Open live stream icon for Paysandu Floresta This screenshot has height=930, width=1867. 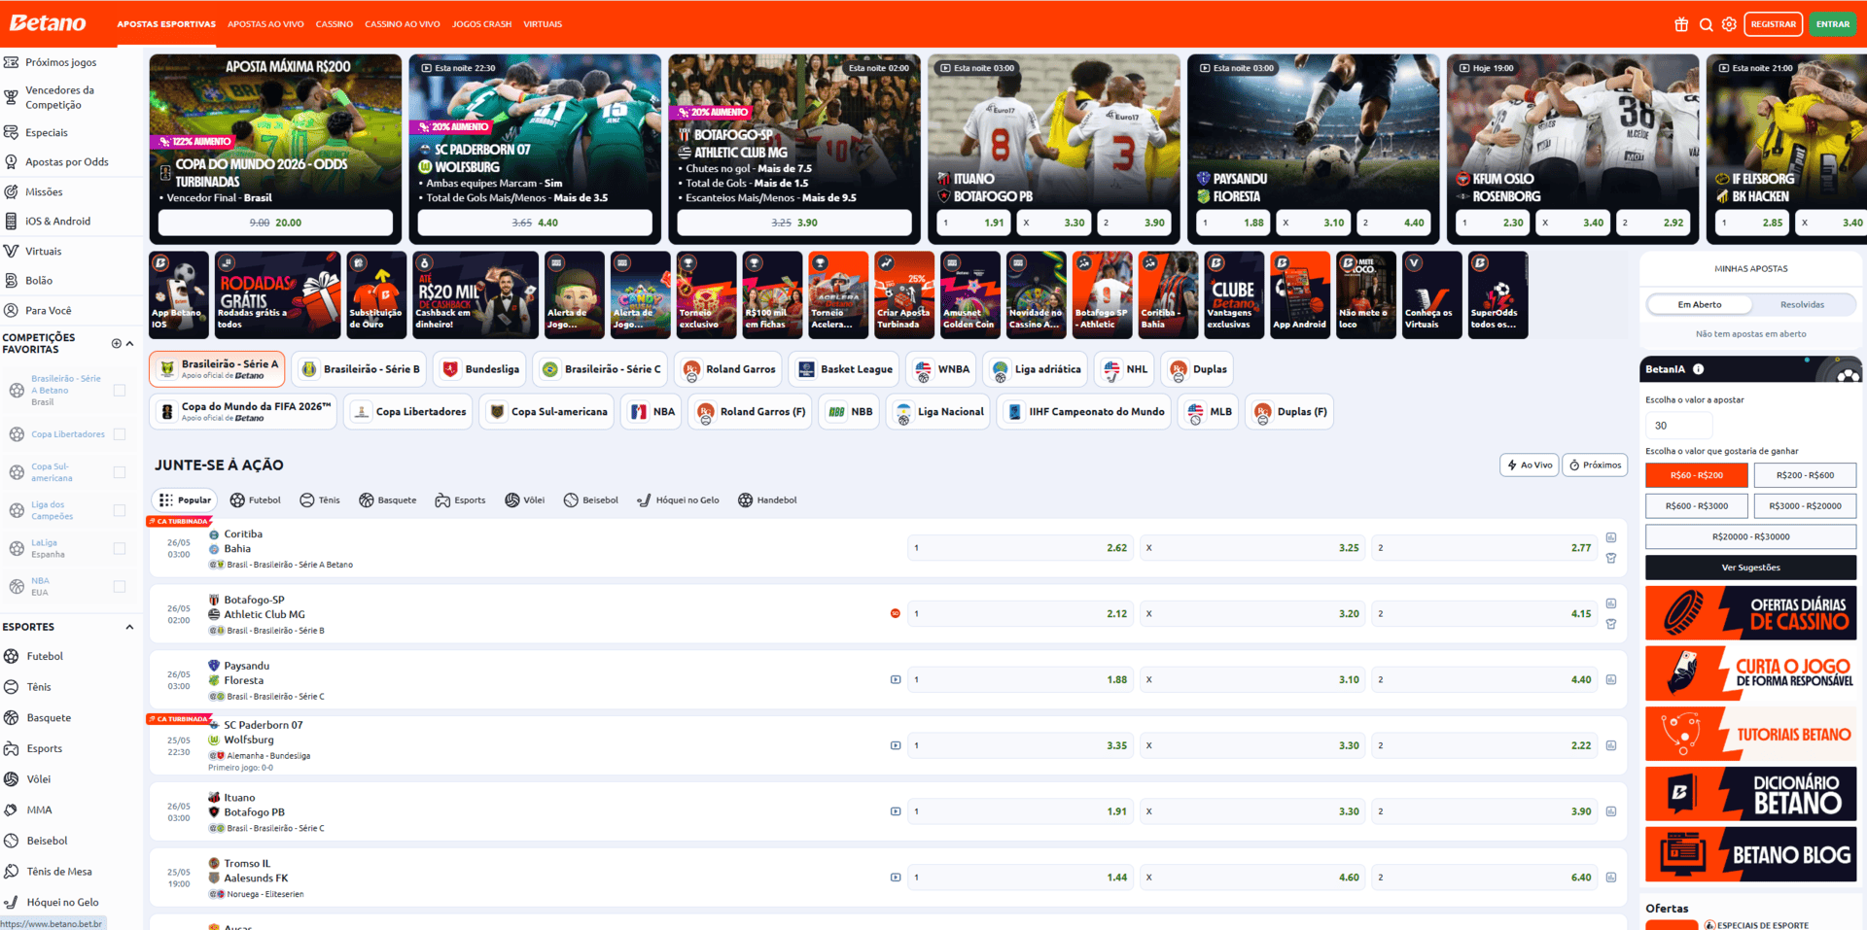tap(896, 680)
